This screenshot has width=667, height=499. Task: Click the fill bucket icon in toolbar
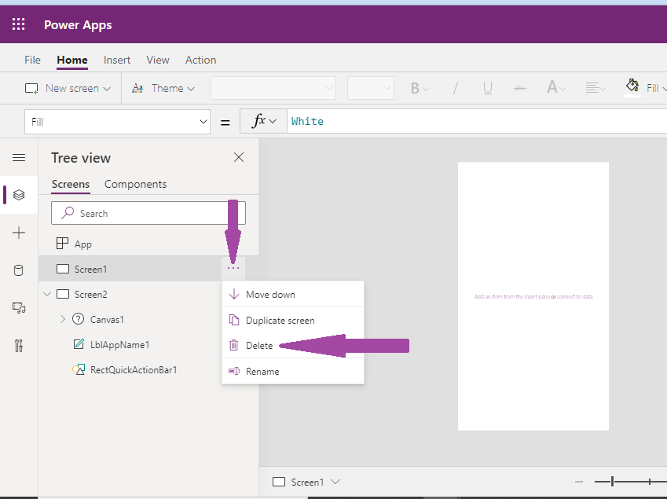633,85
